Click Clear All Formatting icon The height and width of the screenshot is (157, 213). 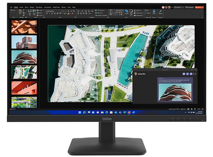pyautogui.click(x=74, y=11)
